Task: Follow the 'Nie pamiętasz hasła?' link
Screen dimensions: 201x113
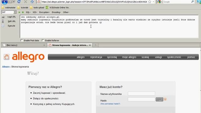Action: pos(110,104)
